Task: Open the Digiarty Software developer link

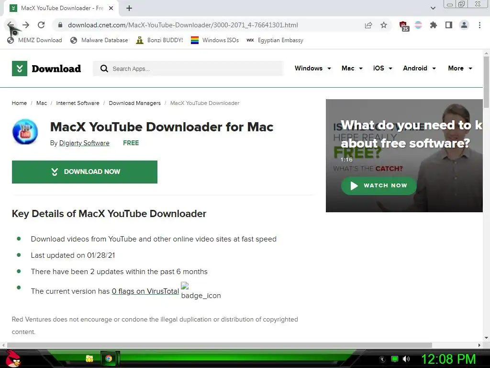Action: (84, 143)
